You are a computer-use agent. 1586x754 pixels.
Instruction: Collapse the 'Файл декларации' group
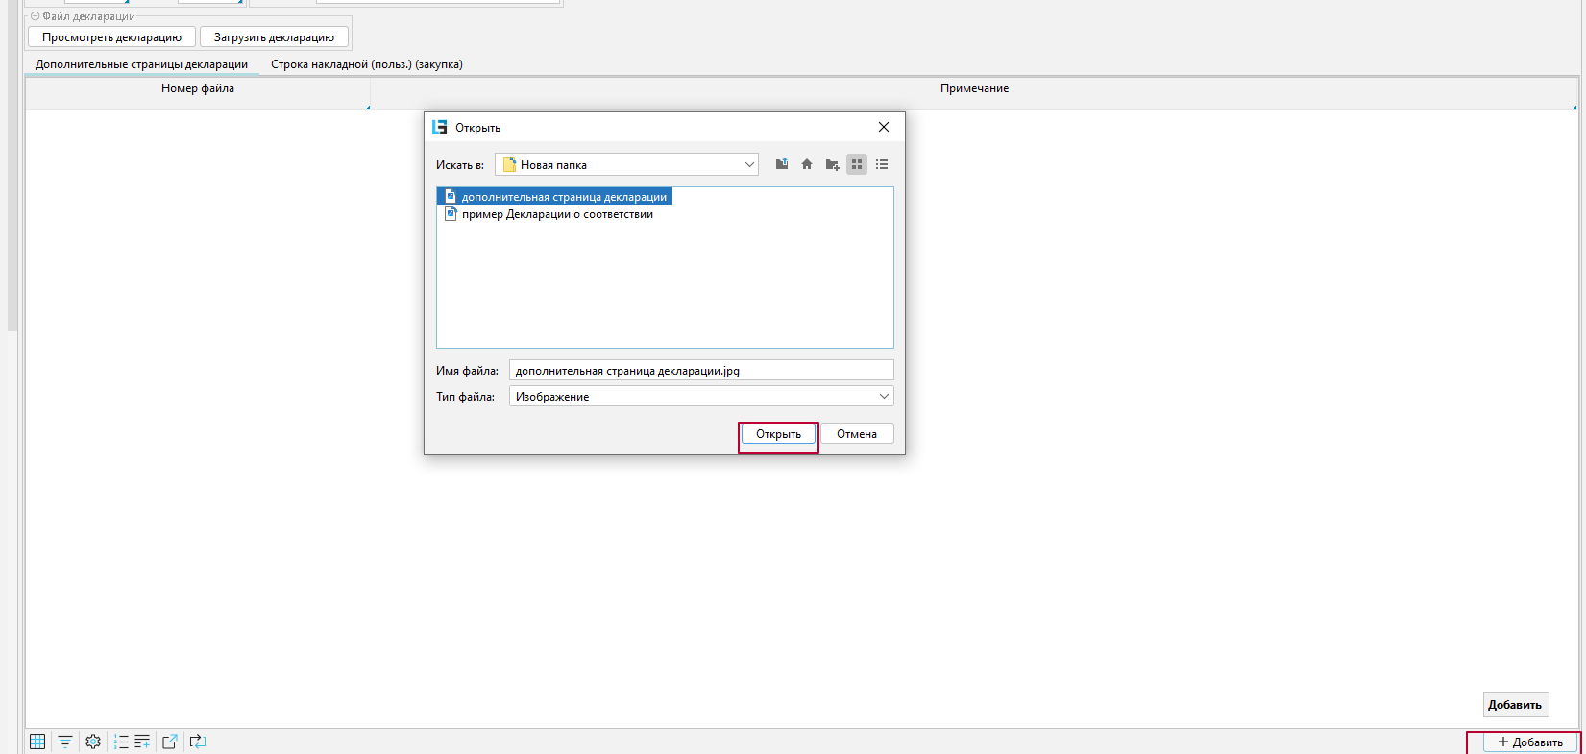coord(36,16)
